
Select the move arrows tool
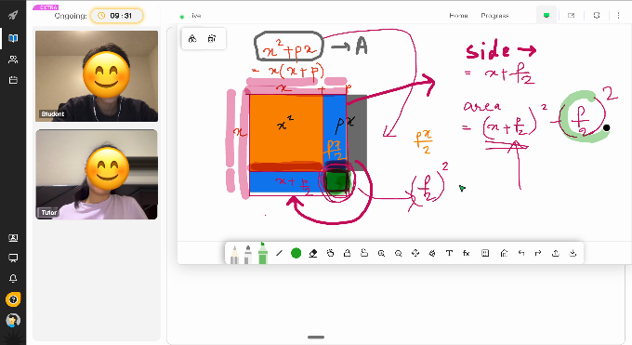coord(415,253)
